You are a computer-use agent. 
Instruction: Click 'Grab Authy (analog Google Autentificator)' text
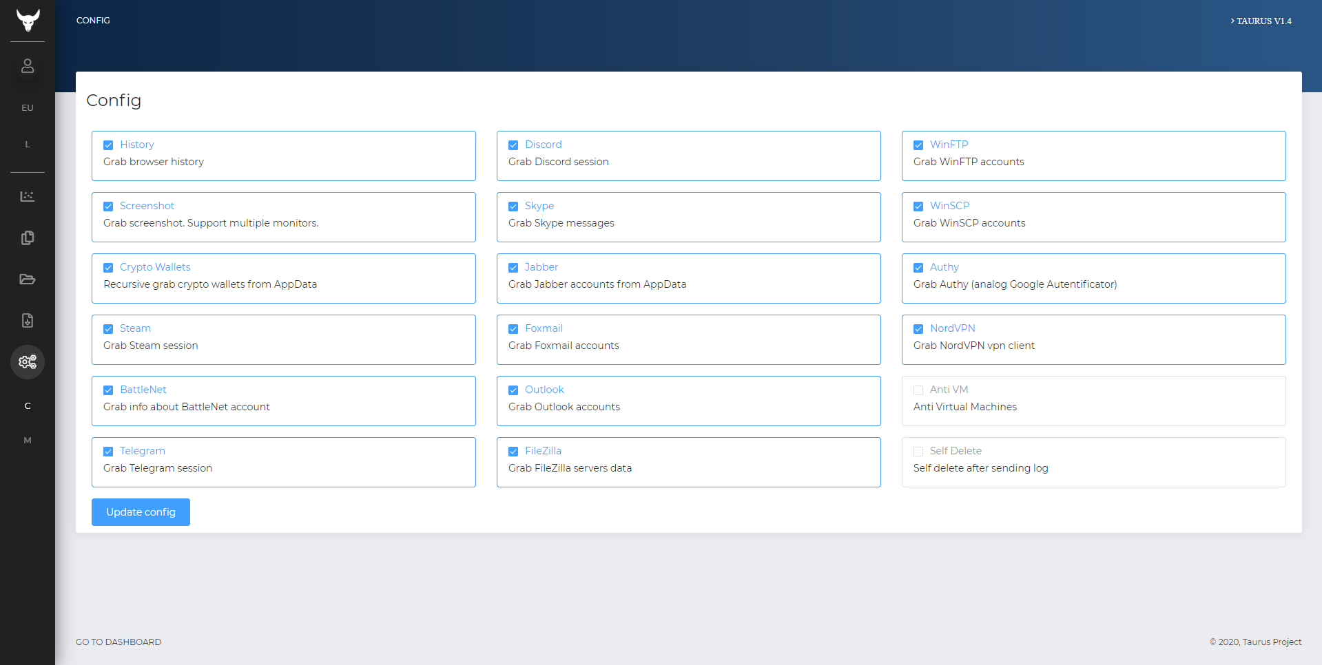click(x=1015, y=284)
